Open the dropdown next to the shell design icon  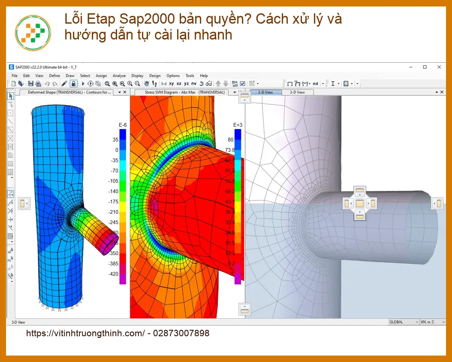[352, 84]
